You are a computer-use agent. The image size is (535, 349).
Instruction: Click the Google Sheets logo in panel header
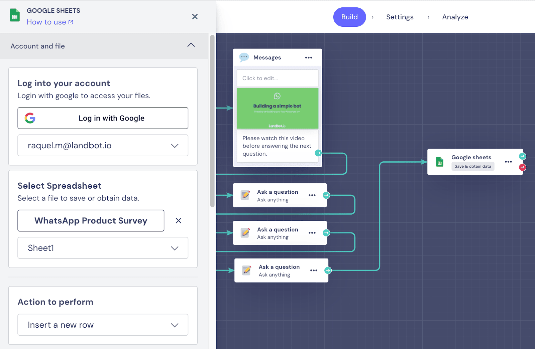(x=15, y=15)
